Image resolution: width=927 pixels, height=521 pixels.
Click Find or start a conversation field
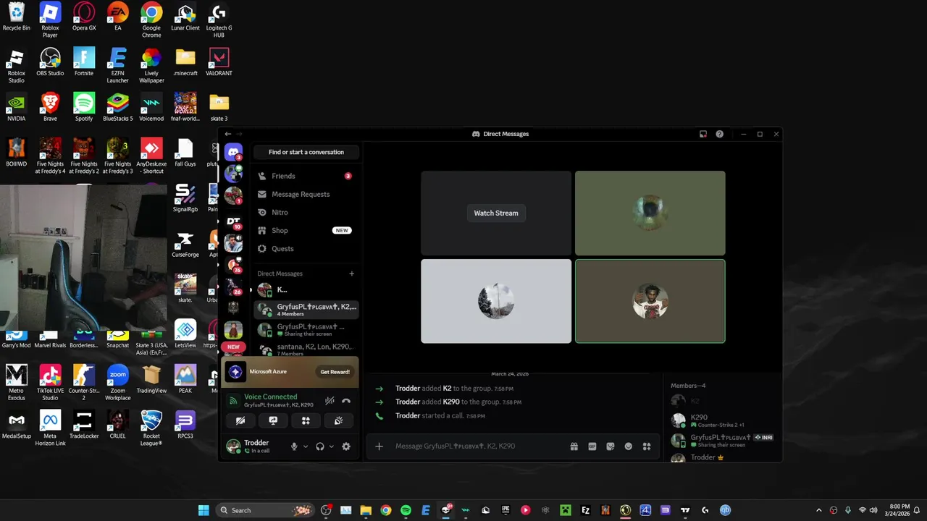pyautogui.click(x=306, y=152)
